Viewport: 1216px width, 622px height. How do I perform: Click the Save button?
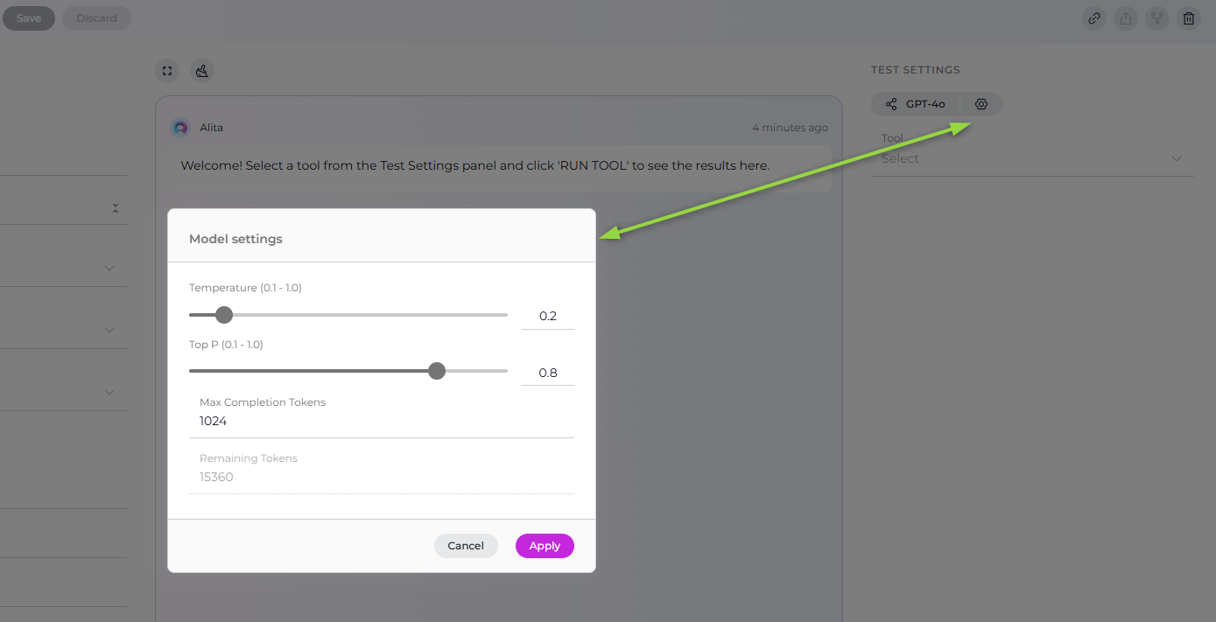(29, 18)
